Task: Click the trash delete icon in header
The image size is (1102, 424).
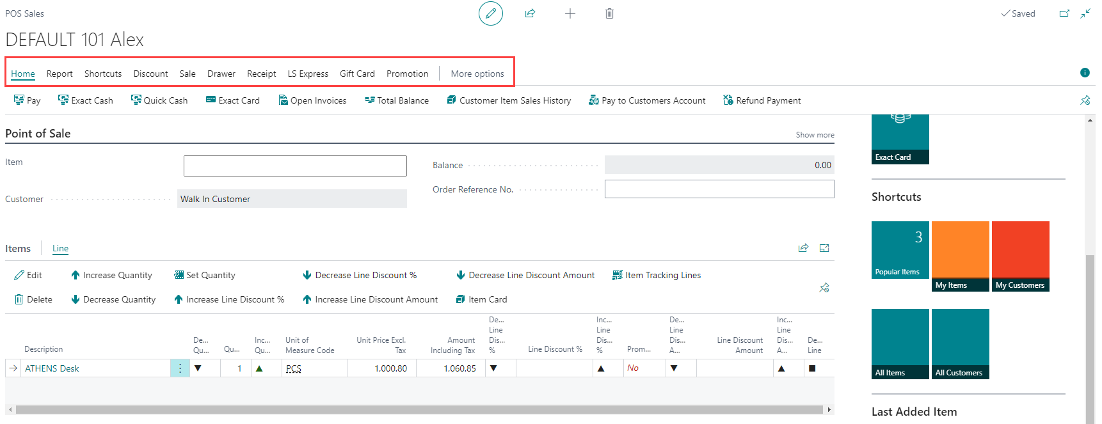Action: pyautogui.click(x=609, y=13)
